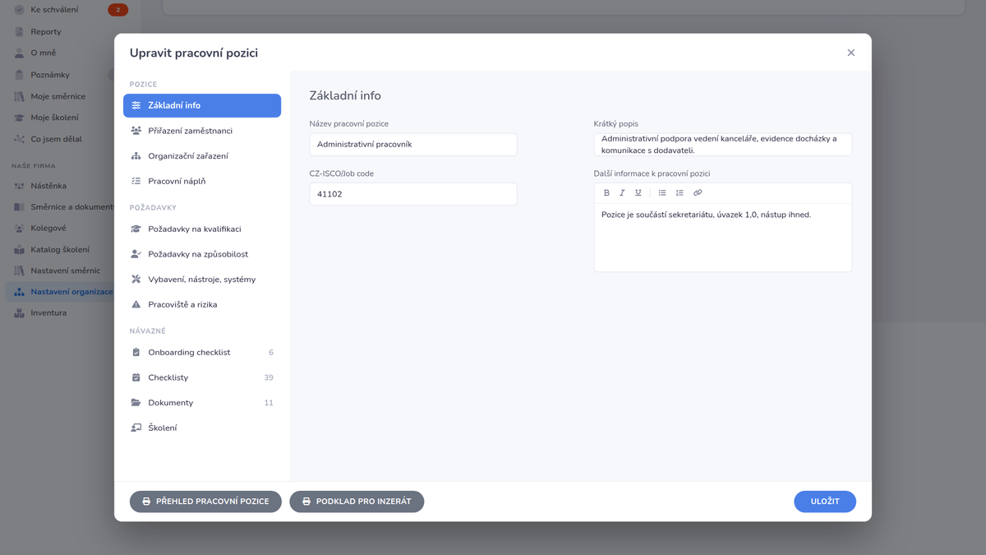Go to the Organizační zařazení section

coord(202,156)
